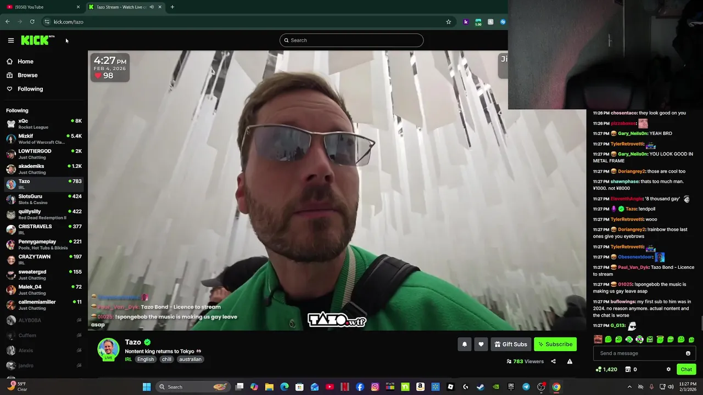This screenshot has width=703, height=395.
Task: Open the channel shop icon showing 0
Action: [631, 369]
